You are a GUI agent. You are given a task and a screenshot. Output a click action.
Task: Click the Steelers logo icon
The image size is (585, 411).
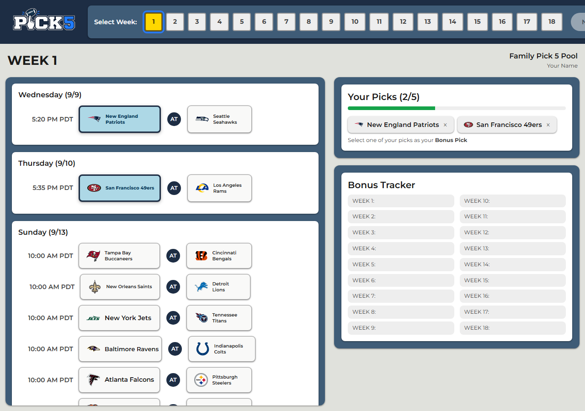[201, 380]
